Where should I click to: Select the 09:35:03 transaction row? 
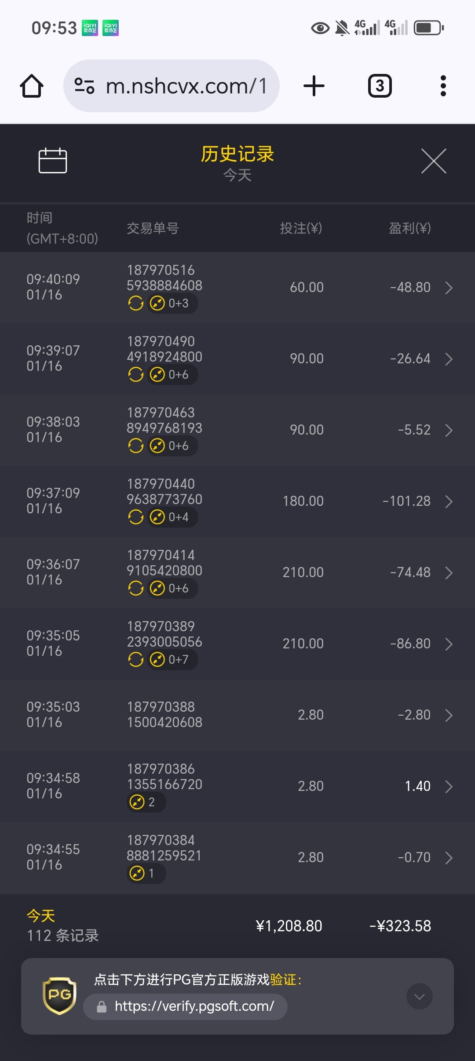pyautogui.click(x=237, y=715)
